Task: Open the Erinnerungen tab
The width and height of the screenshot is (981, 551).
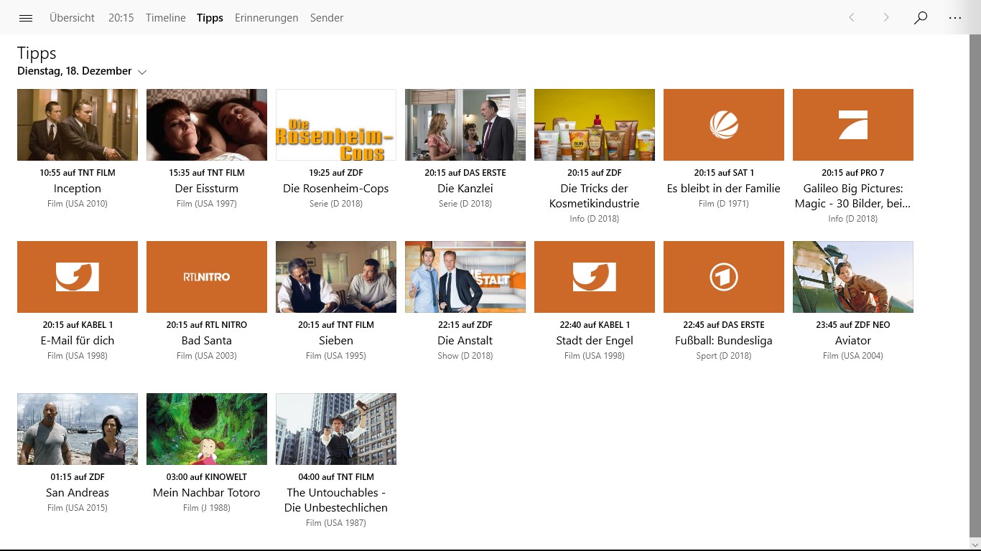Action: 266,18
